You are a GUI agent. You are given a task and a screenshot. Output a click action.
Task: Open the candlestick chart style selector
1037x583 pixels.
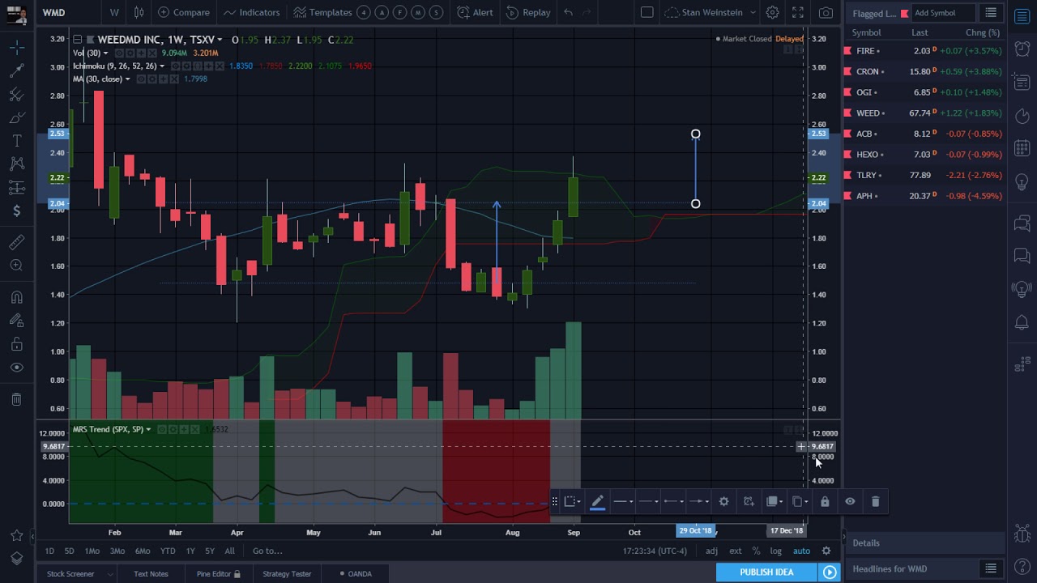point(139,12)
